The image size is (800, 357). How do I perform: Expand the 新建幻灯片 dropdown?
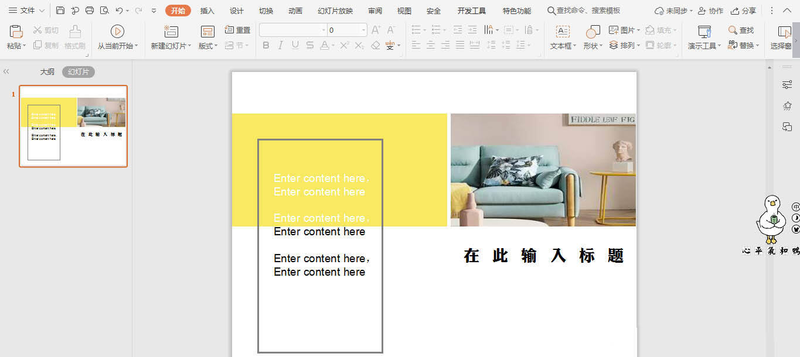pyautogui.click(x=189, y=46)
